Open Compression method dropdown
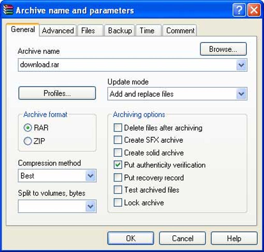Screen dimensions: 264x252 pyautogui.click(x=91, y=176)
